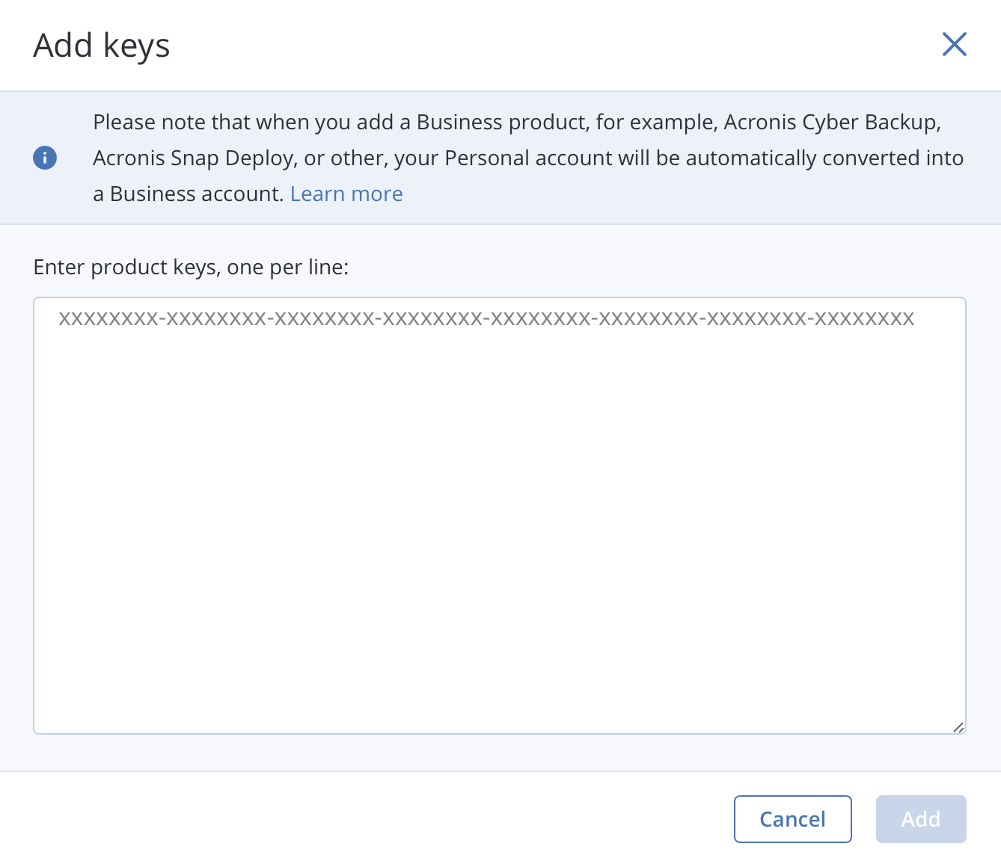1001x864 pixels.
Task: Click information icon beside the notice
Action: (45, 158)
